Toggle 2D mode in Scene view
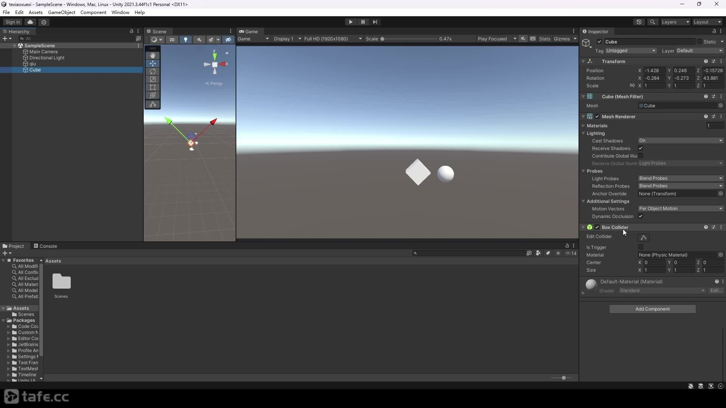The height and width of the screenshot is (408, 726). click(172, 39)
